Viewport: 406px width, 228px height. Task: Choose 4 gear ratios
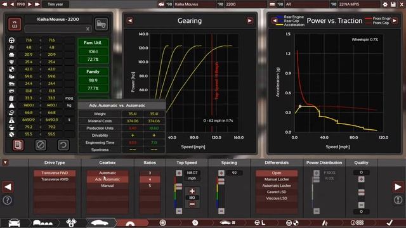(150, 179)
